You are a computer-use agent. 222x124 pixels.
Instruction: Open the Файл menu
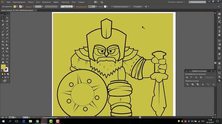click(x=8, y=2)
